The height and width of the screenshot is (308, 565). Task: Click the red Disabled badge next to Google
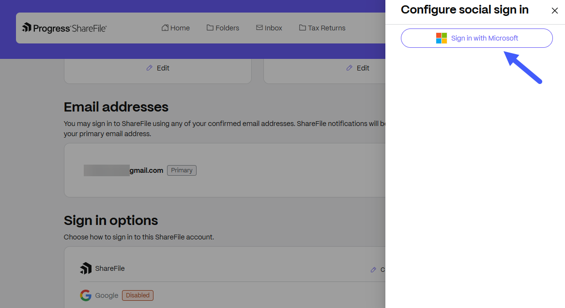point(137,295)
